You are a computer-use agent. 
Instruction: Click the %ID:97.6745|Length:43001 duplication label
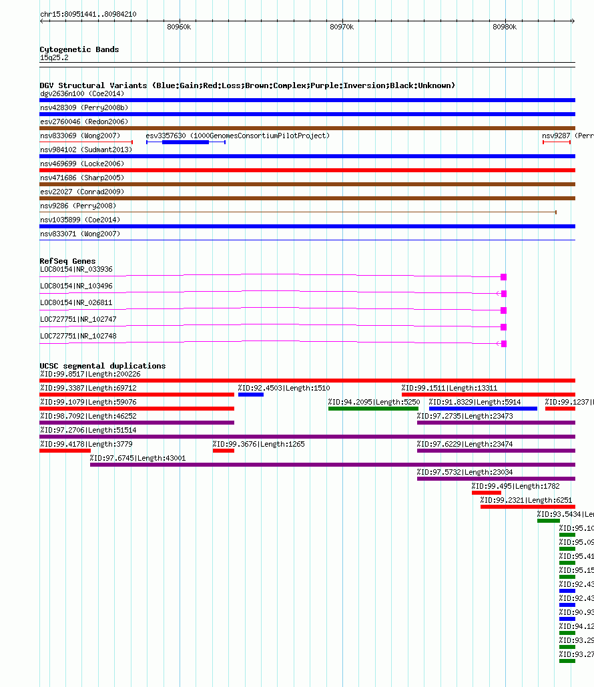[138, 458]
